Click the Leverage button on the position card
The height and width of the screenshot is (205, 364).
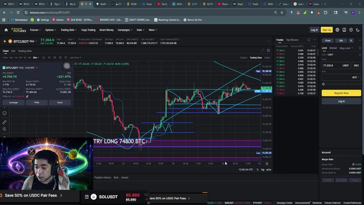[x=13, y=102]
